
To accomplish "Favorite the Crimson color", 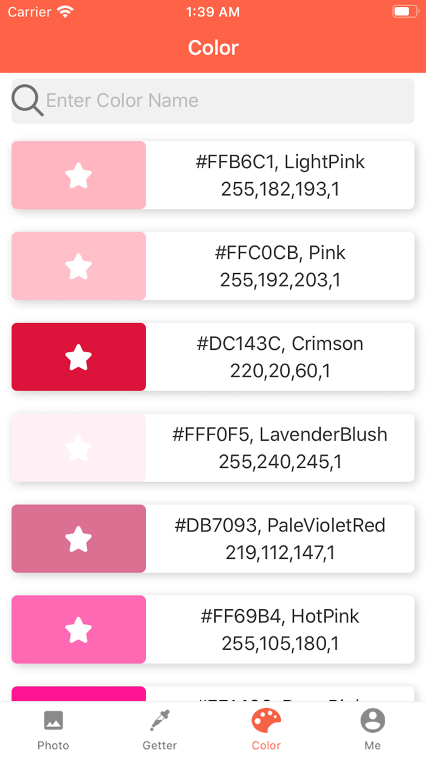I will tap(78, 356).
